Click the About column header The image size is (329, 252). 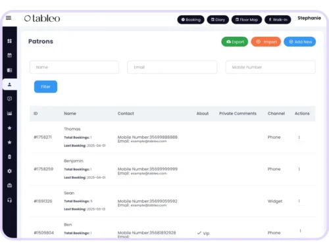(x=203, y=113)
